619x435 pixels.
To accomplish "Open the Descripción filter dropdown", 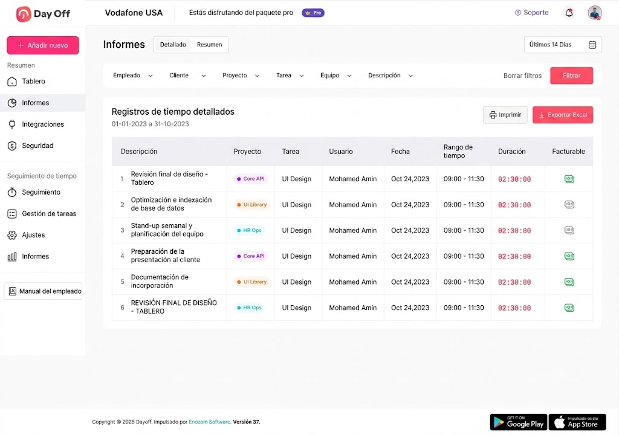I will pyautogui.click(x=391, y=76).
